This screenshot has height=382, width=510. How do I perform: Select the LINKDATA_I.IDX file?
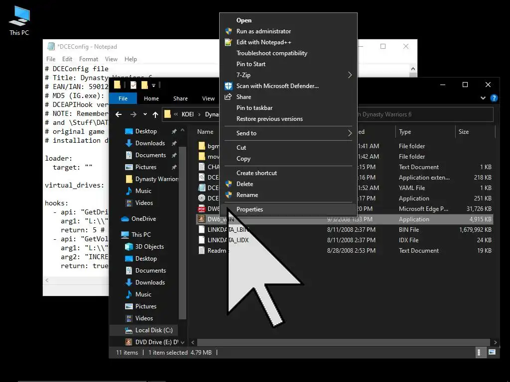point(345,240)
